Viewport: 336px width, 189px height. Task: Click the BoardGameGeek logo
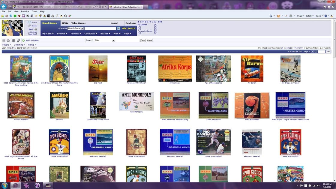point(12,28)
